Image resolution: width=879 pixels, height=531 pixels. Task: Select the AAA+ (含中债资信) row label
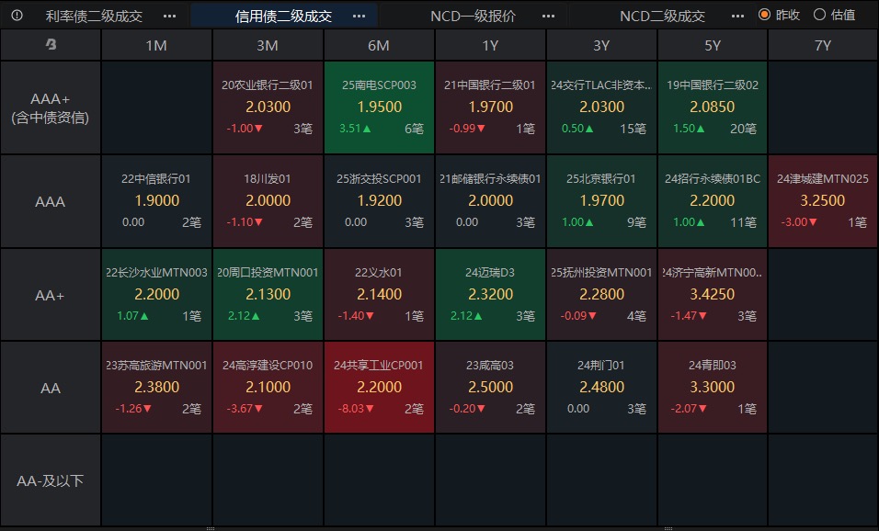[x=51, y=107]
